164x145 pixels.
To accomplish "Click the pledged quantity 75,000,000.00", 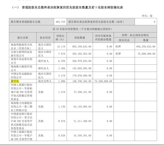I will [x=145, y=54].
